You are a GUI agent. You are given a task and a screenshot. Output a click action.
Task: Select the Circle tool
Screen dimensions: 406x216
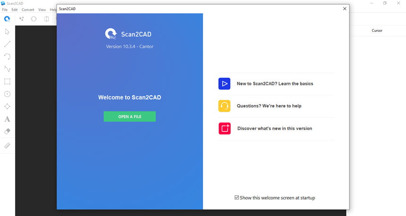pyautogui.click(x=7, y=94)
